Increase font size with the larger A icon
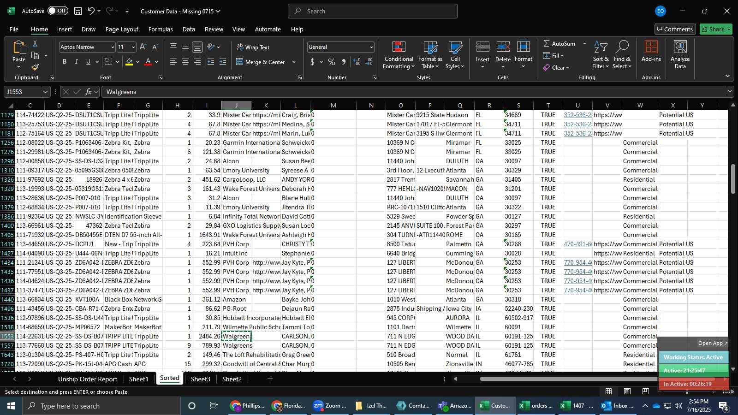The image size is (738, 415). [143, 47]
